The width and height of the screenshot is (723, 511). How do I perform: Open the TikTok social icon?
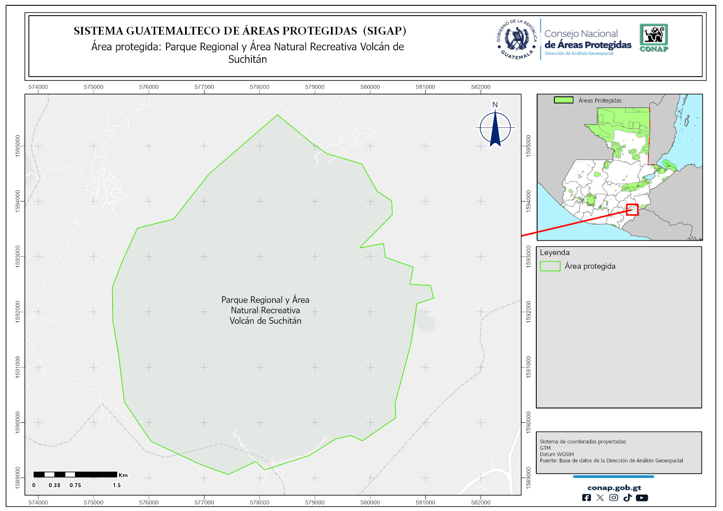coord(627,498)
